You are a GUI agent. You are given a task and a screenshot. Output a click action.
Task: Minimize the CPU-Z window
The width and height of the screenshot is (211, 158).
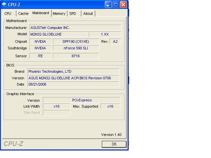(x=108, y=5)
